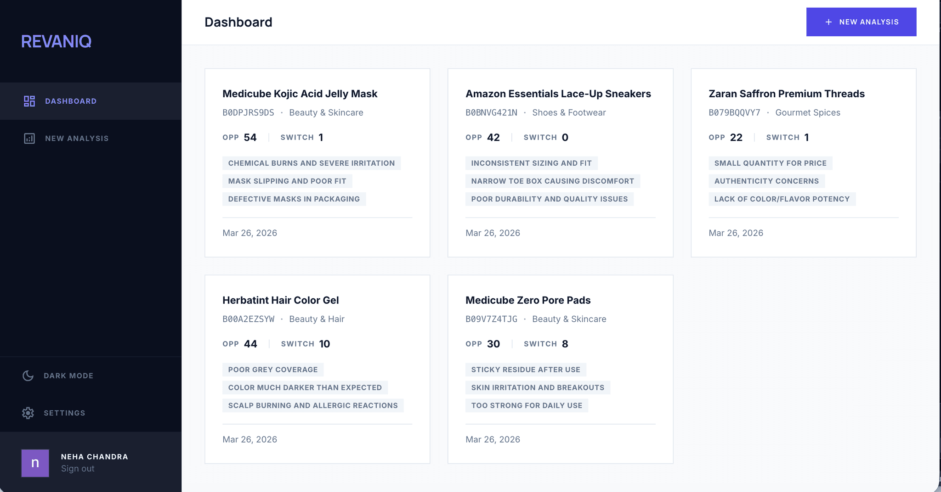Open the Amazon Essentials Lace-Up Sneakers card
Image resolution: width=941 pixels, height=492 pixels.
tap(560, 163)
